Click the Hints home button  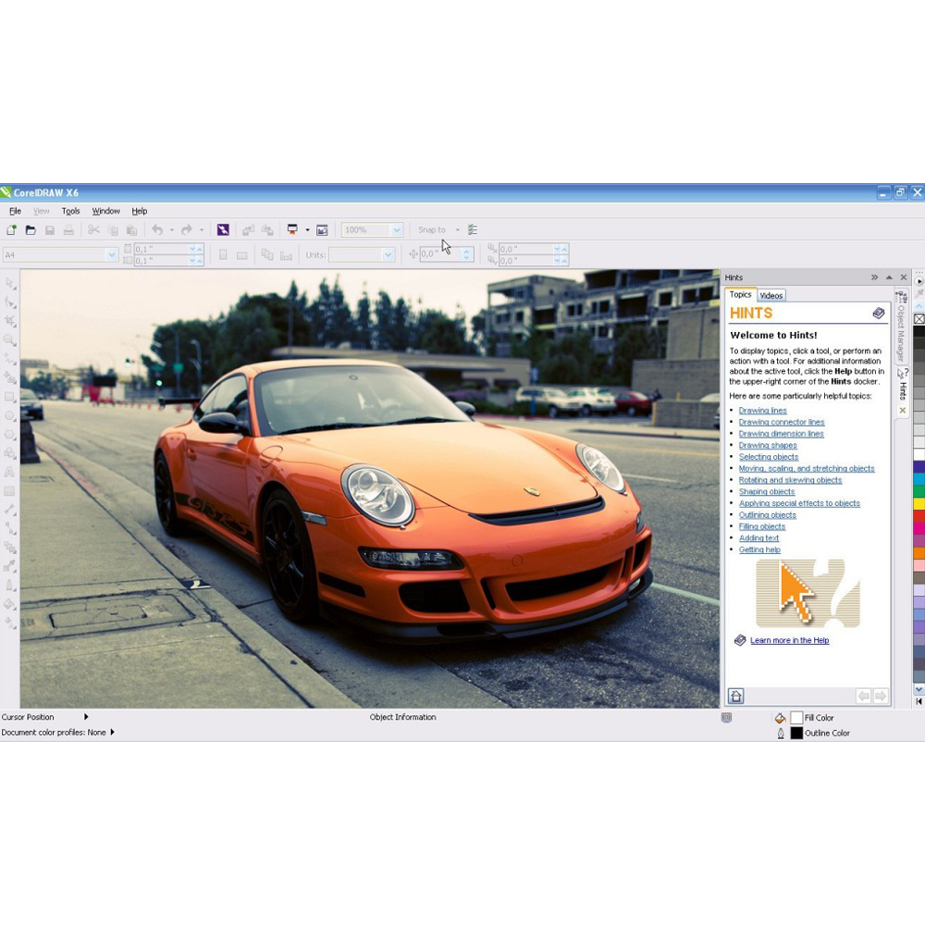736,696
